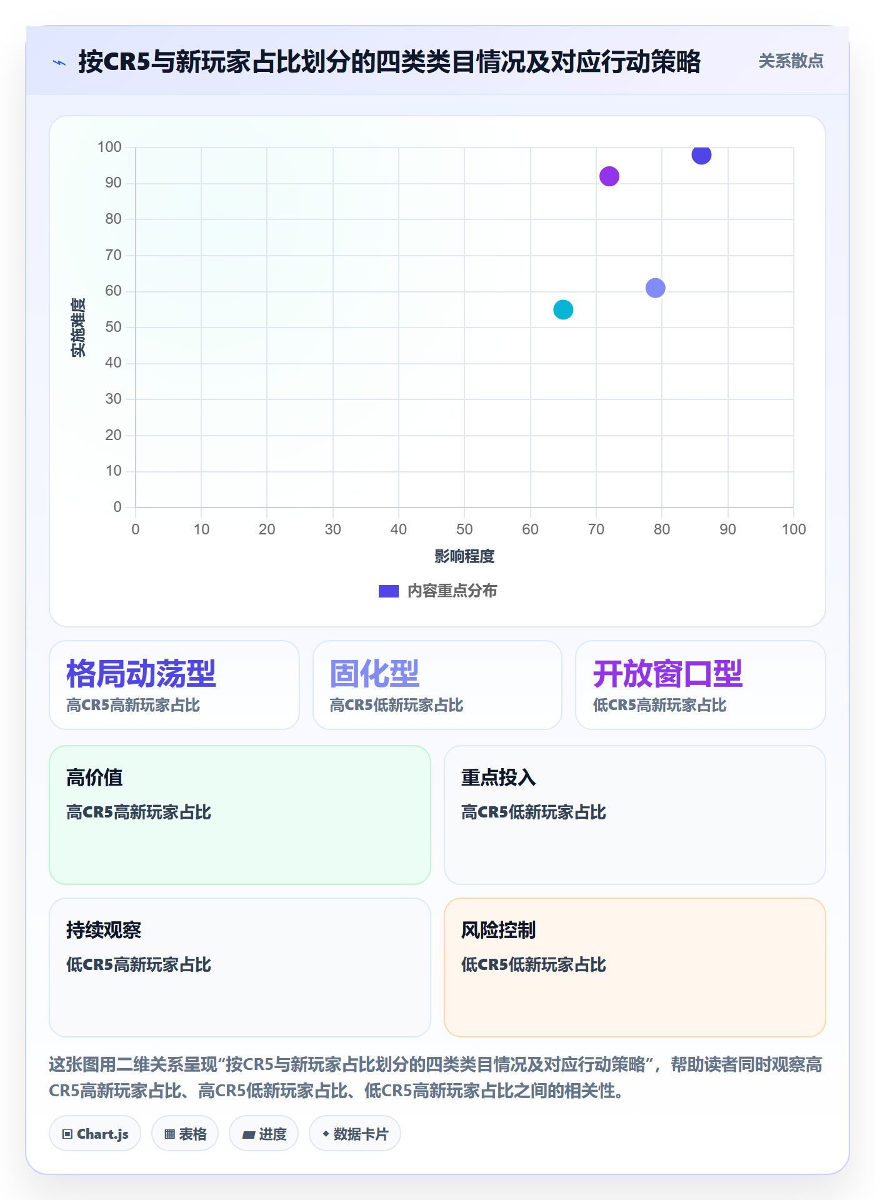Click the Chart.js tag chip
The width and height of the screenshot is (875, 1200).
click(95, 1134)
